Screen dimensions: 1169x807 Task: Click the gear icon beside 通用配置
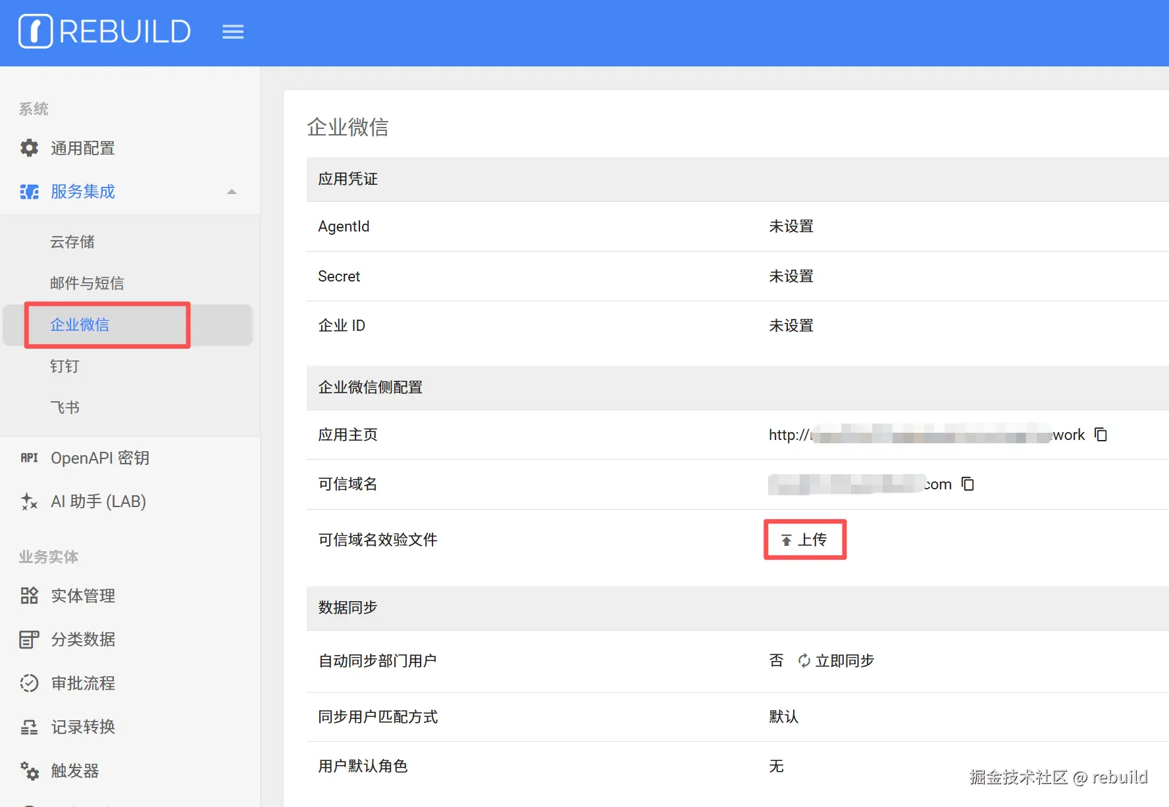coord(29,148)
